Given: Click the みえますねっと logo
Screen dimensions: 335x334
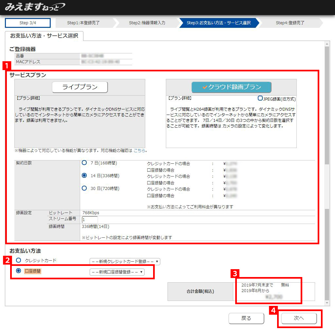Looking at the screenshot, I should point(34,7).
